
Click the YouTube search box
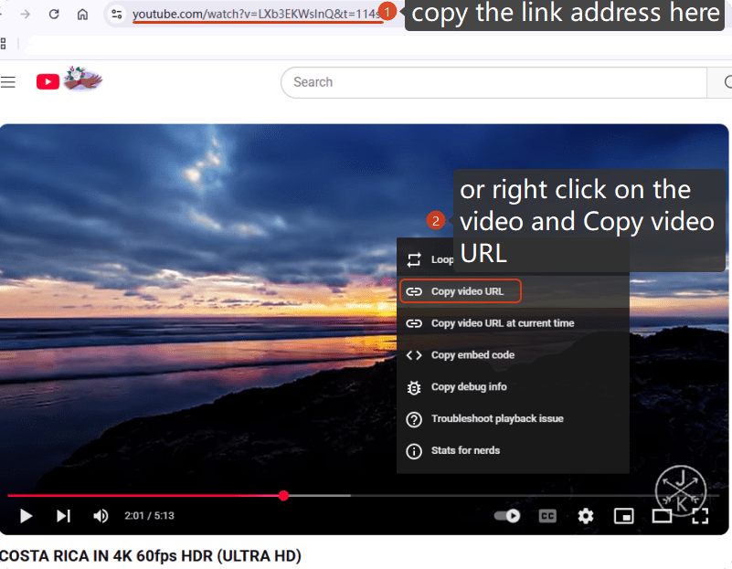pos(493,82)
